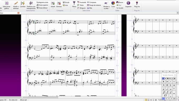The width and height of the screenshot is (179, 101).
Task: Click Avanzada filter option
Action: click(x=82, y=2)
